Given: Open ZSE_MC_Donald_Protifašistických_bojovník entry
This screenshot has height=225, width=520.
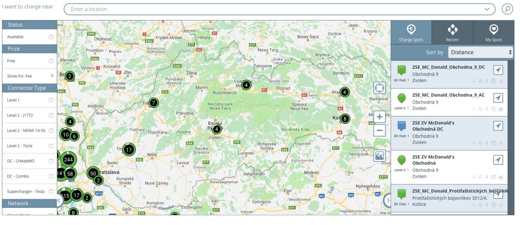Looking at the screenshot, I should 449,198.
